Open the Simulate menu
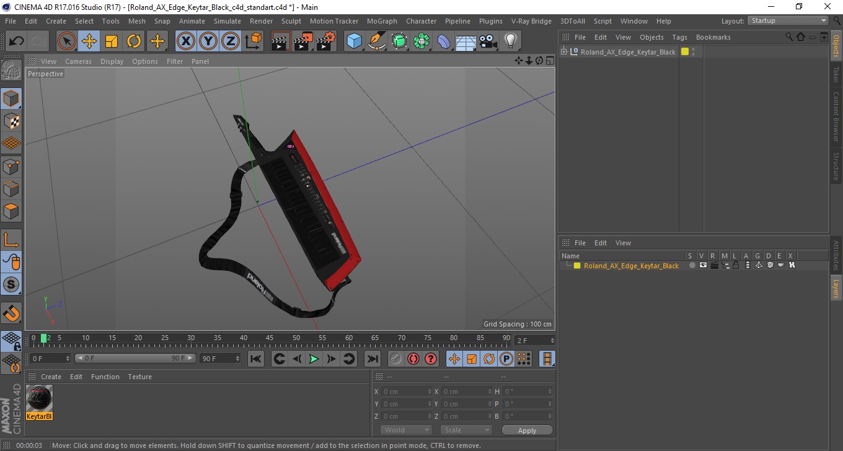Viewport: 843px width, 451px height. click(227, 21)
